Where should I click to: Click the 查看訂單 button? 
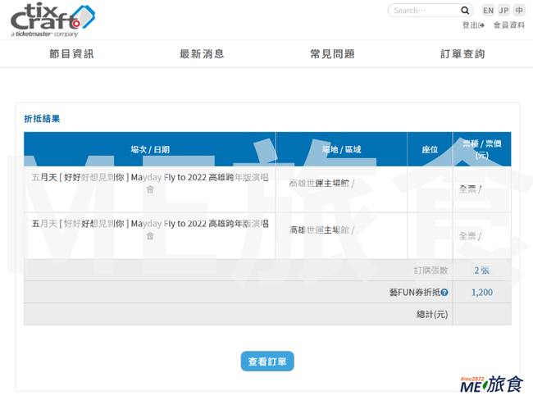267,361
